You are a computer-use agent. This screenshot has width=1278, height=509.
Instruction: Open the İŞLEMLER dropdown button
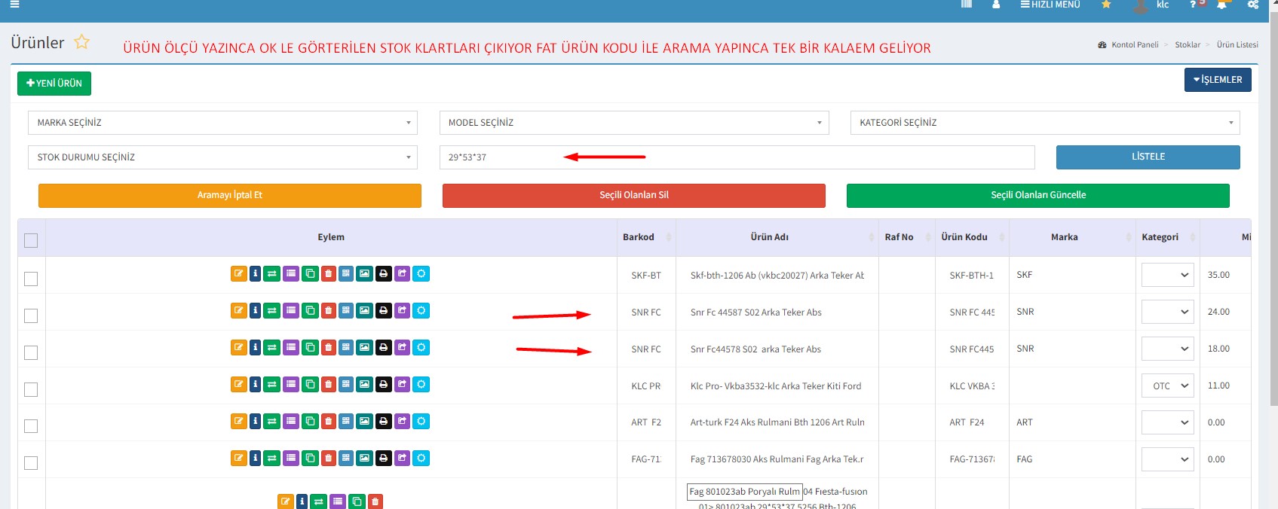click(x=1217, y=80)
